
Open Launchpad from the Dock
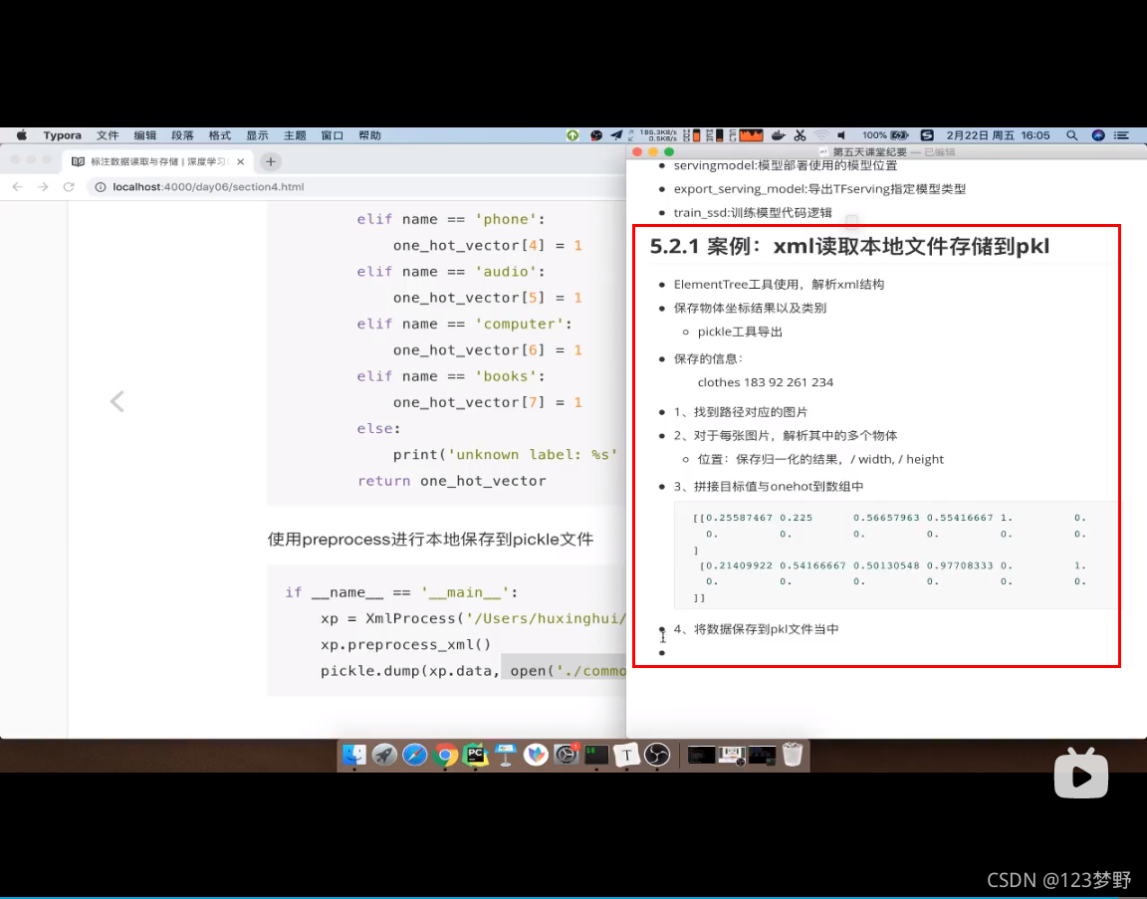[384, 755]
